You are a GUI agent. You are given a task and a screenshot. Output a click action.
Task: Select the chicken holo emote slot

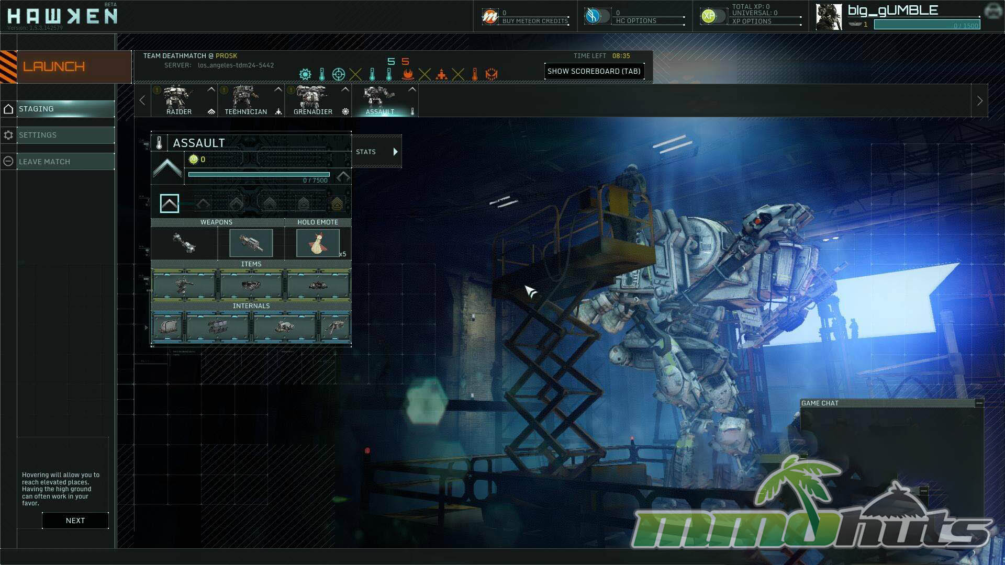(x=318, y=243)
